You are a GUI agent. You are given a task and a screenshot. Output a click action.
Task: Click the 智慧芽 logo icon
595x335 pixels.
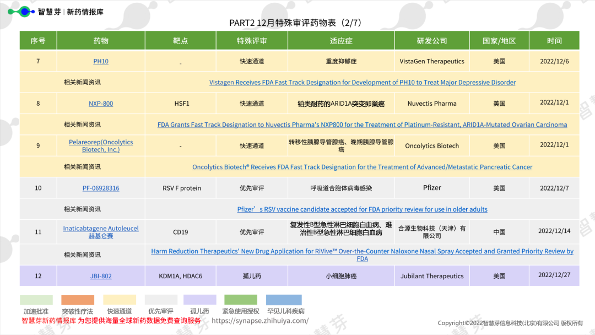21,12
